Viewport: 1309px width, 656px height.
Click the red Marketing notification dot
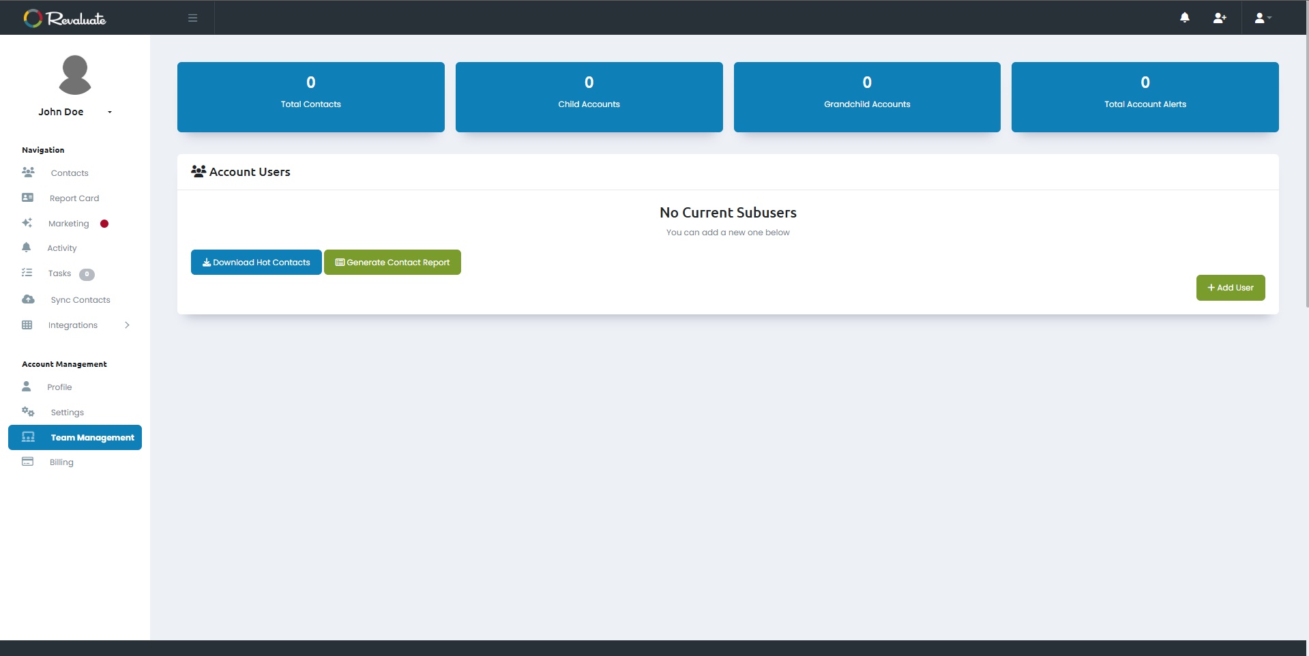[104, 224]
